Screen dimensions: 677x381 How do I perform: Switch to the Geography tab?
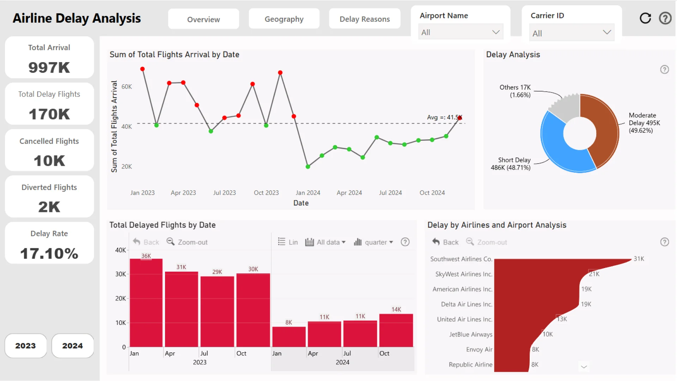(x=284, y=19)
